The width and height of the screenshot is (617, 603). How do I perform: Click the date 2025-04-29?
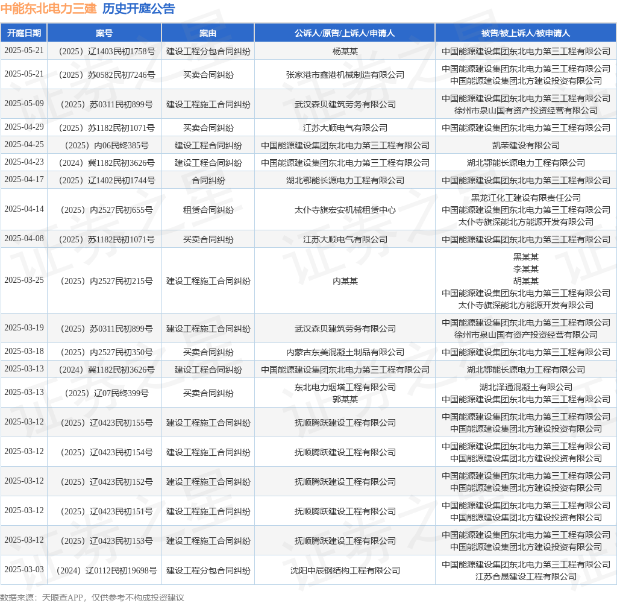coord(24,127)
